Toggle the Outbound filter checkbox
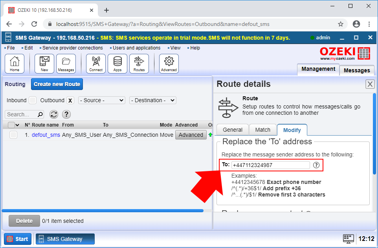This screenshot has width=378, height=248. coord(70,100)
